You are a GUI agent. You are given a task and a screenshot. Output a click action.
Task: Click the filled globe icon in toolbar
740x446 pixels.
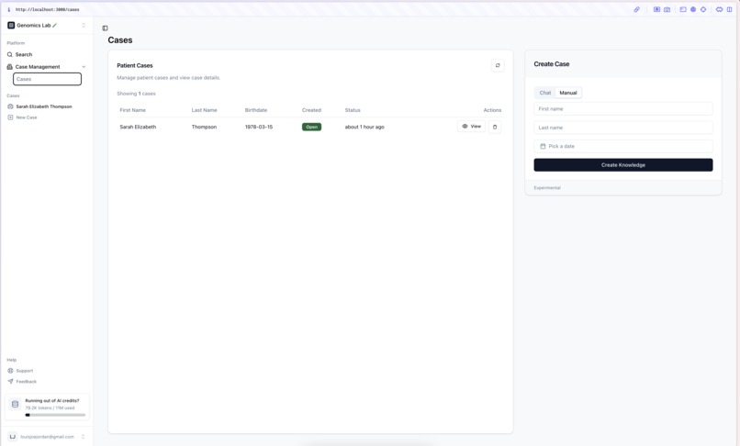point(693,9)
